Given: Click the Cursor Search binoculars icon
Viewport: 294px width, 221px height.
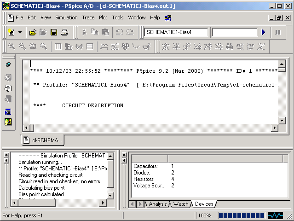Looking at the screenshot, I should coord(229,47).
